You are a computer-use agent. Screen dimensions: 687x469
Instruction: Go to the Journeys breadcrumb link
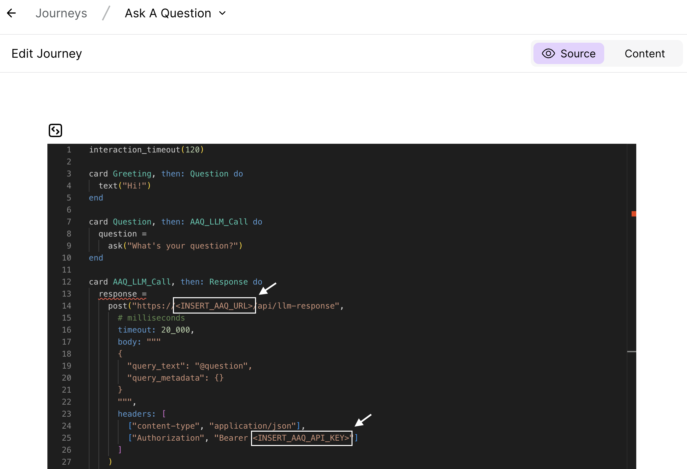[x=61, y=13]
